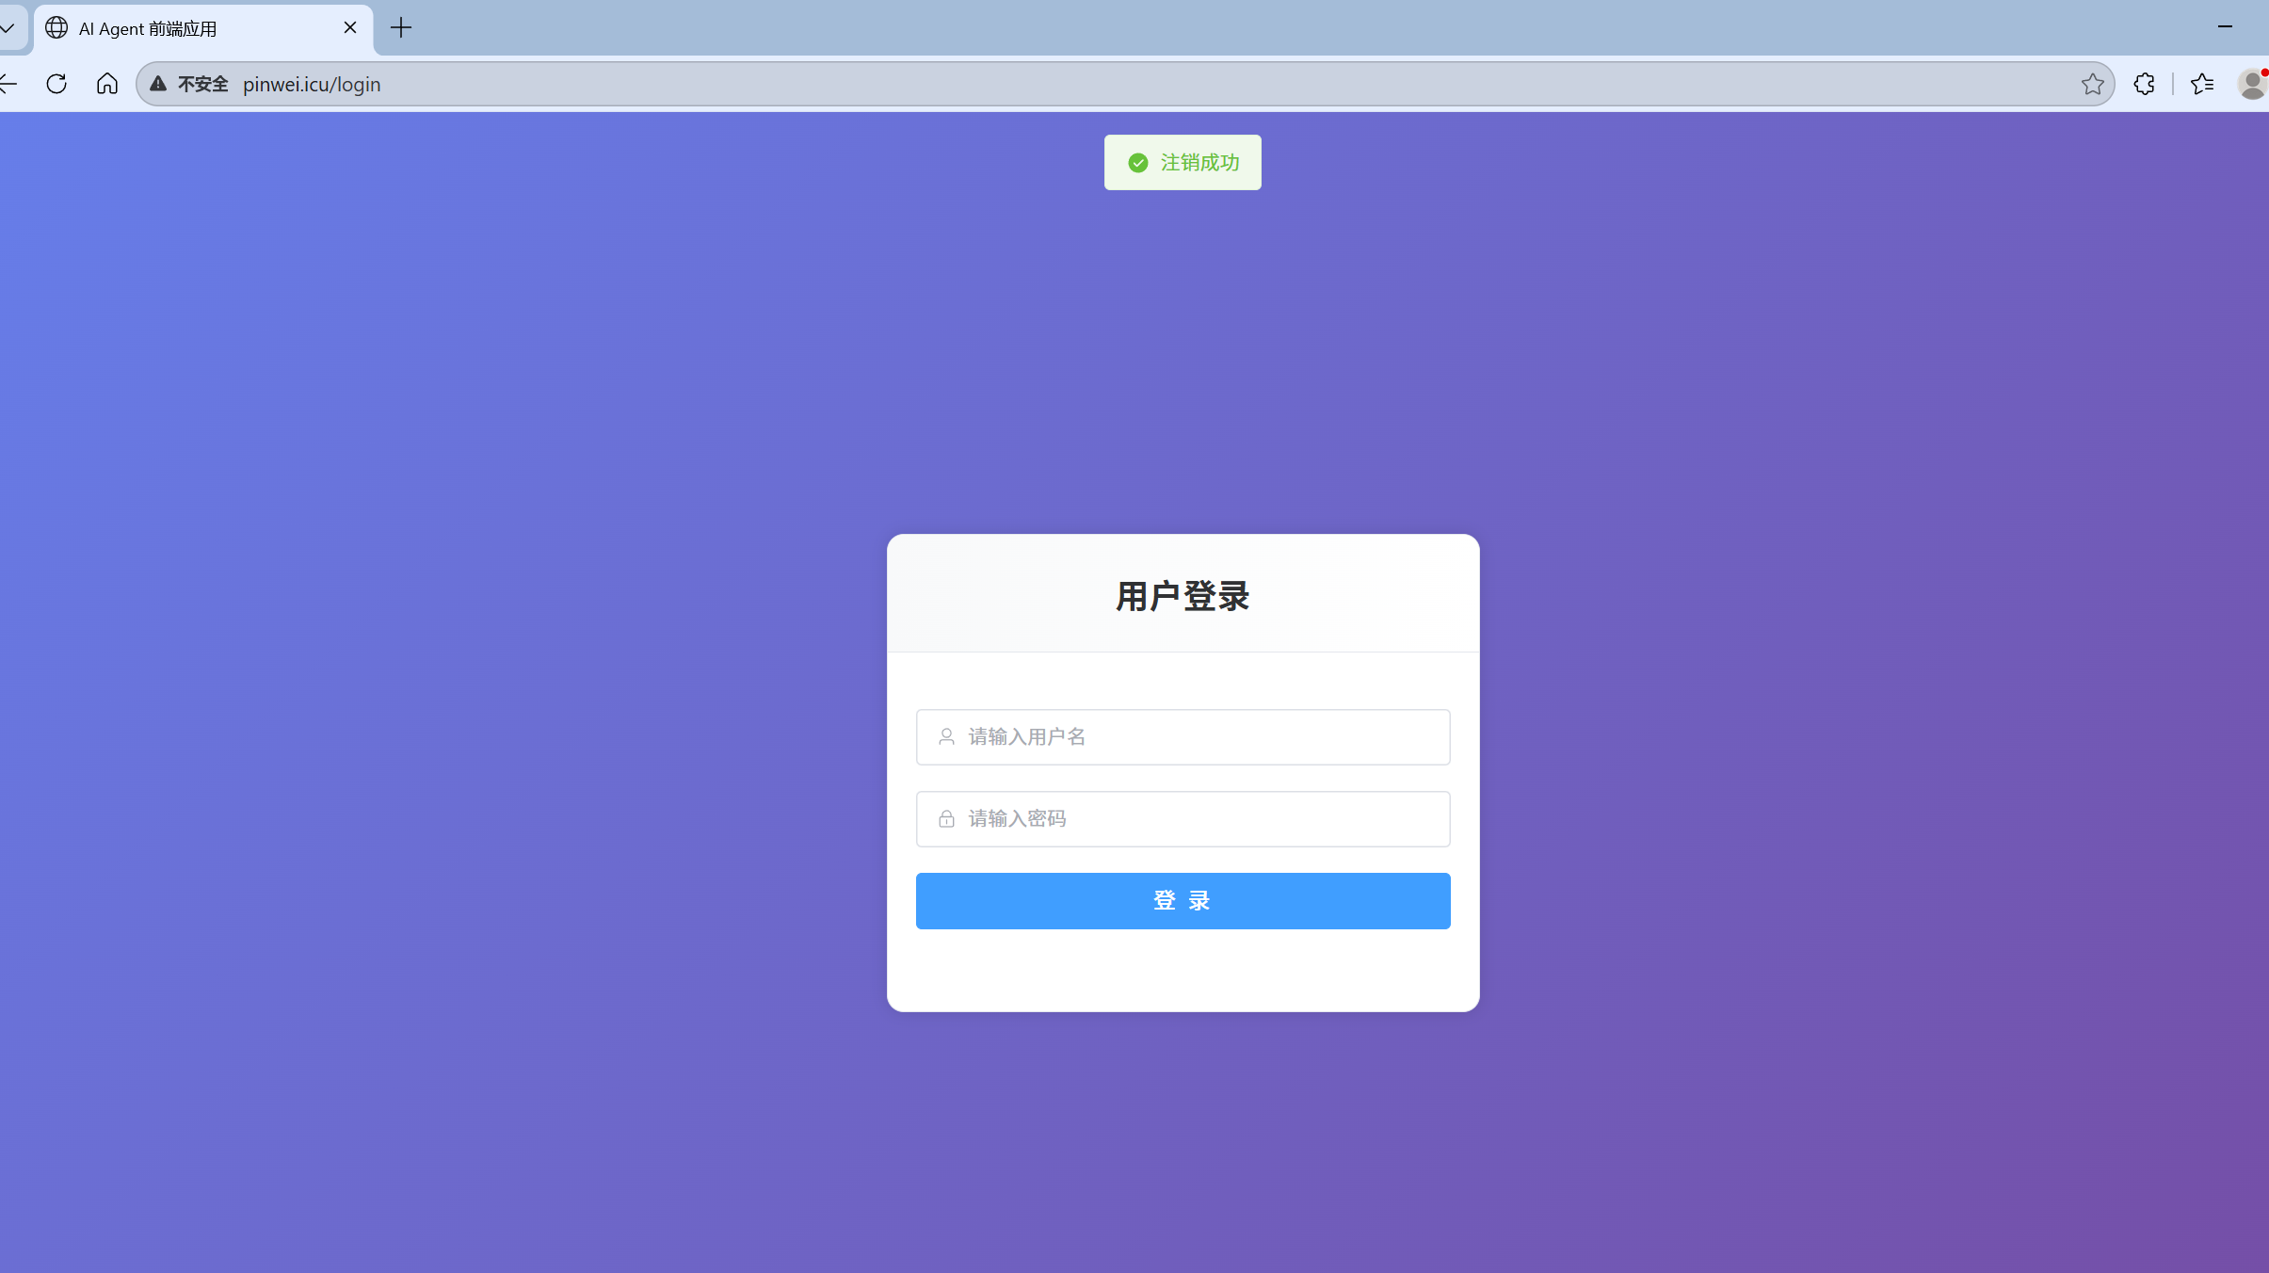Click the 注销成功 notification message
The image size is (2269, 1273).
pyautogui.click(x=1183, y=163)
